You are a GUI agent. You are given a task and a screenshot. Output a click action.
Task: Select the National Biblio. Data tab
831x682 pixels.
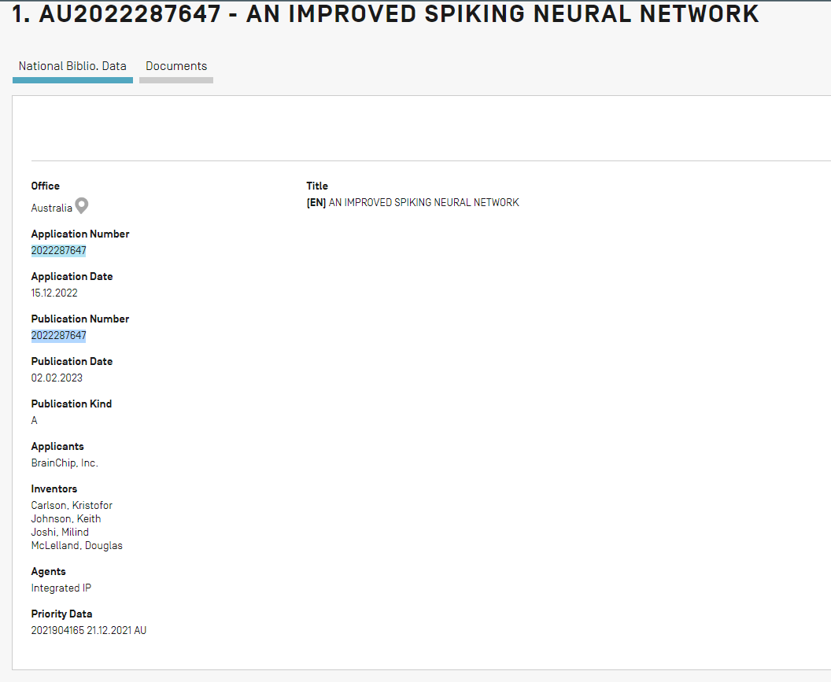point(72,67)
